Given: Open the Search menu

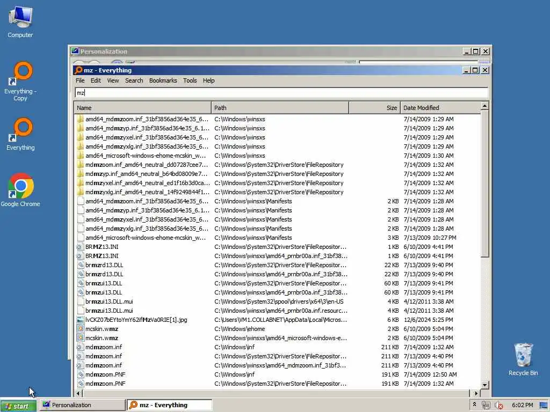Looking at the screenshot, I should (134, 80).
